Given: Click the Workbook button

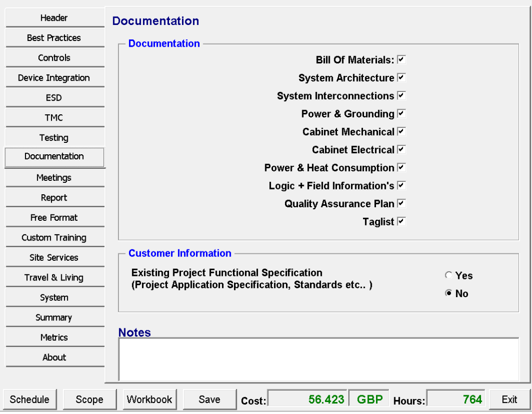Looking at the screenshot, I should tap(149, 399).
